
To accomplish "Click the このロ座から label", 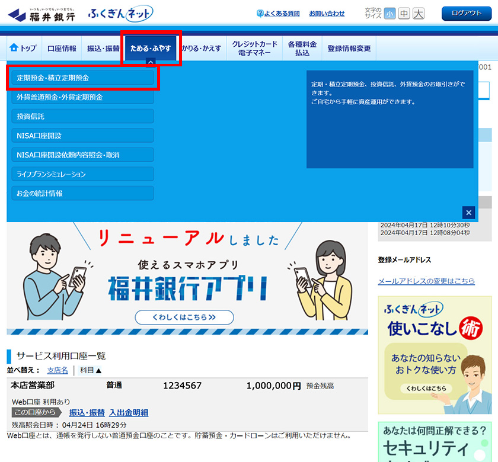I will 37,412.
